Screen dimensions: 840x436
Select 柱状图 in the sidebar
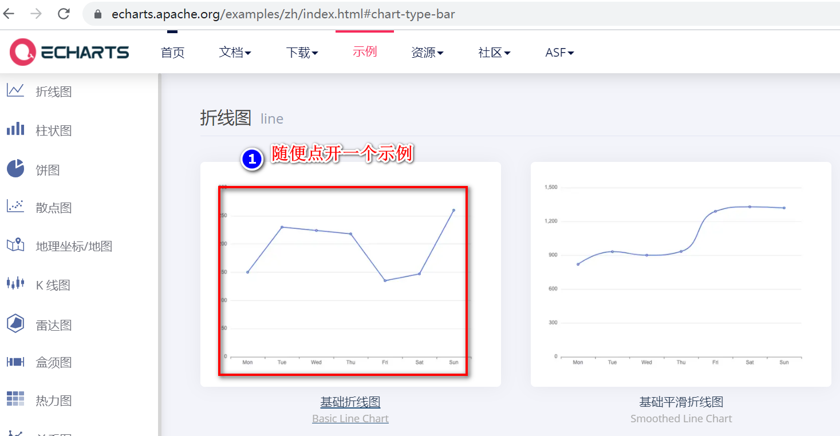click(54, 130)
